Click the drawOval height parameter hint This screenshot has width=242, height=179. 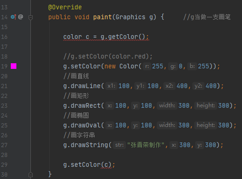click(x=205, y=125)
